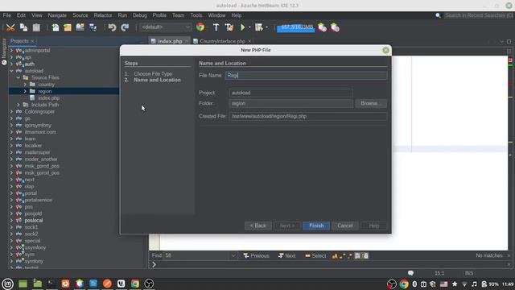This screenshot has width=515, height=290.
Task: Select the symfony project row
Action: [x=34, y=261]
